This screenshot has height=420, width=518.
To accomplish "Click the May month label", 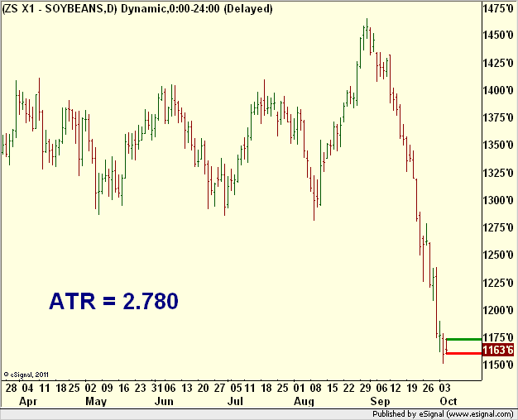I will click(96, 402).
